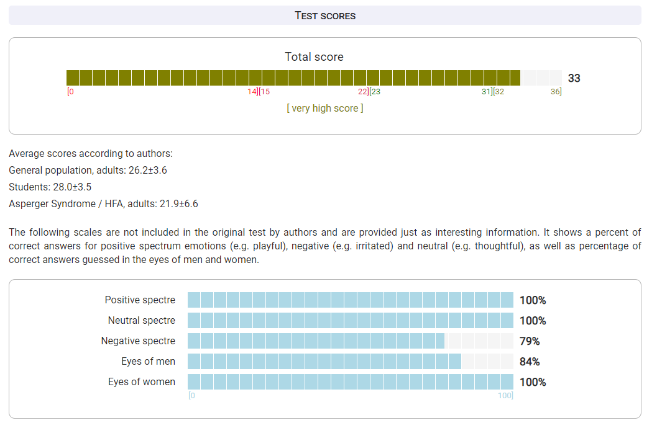Click the 36] end marker of total score
This screenshot has width=657, height=428.
(556, 92)
